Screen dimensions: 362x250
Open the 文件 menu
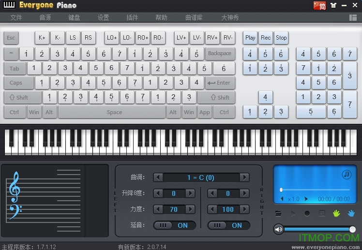(16, 17)
